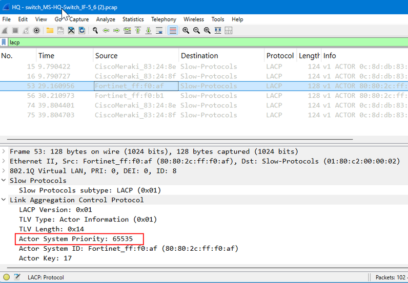Toggle the colorize packet list button
The height and width of the screenshot is (283, 408).
click(x=173, y=31)
